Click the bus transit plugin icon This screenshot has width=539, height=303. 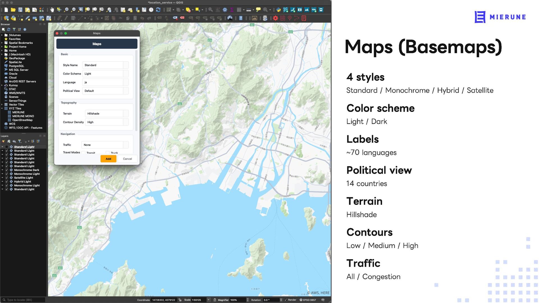point(321,10)
